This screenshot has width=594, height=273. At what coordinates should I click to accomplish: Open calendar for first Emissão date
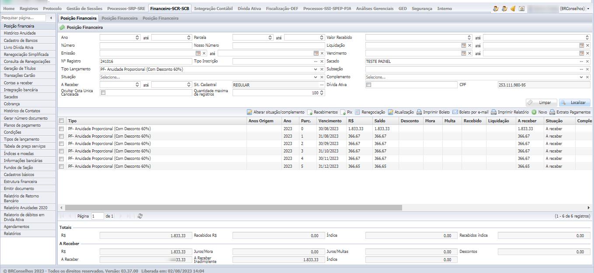(198, 53)
